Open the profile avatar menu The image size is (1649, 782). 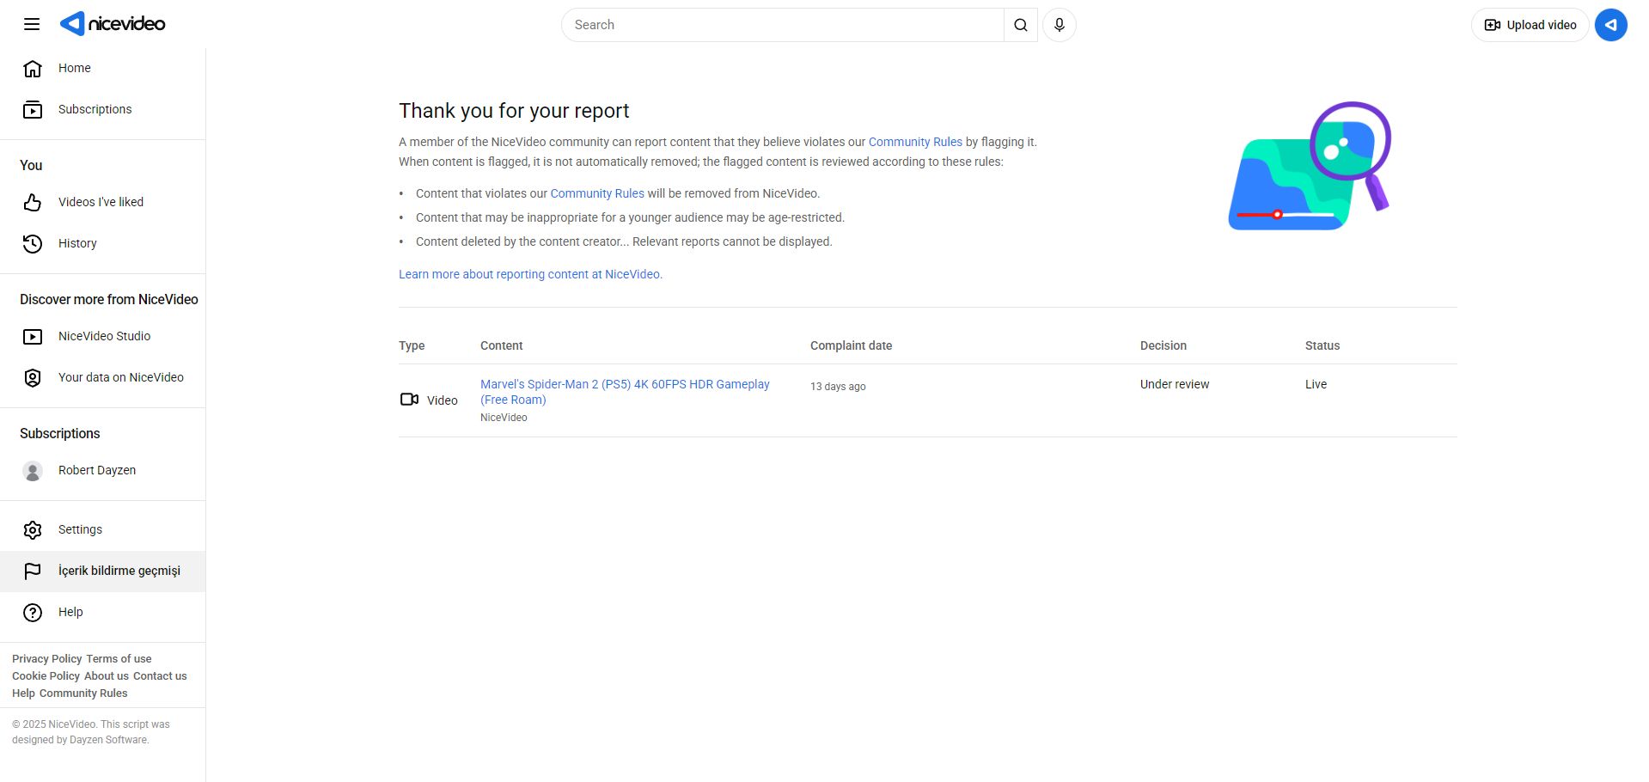tap(1610, 25)
